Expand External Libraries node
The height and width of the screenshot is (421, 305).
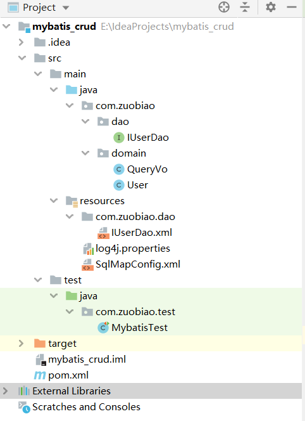[5, 391]
